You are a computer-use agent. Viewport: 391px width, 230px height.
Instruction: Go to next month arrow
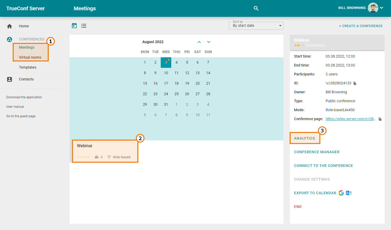pyautogui.click(x=209, y=42)
